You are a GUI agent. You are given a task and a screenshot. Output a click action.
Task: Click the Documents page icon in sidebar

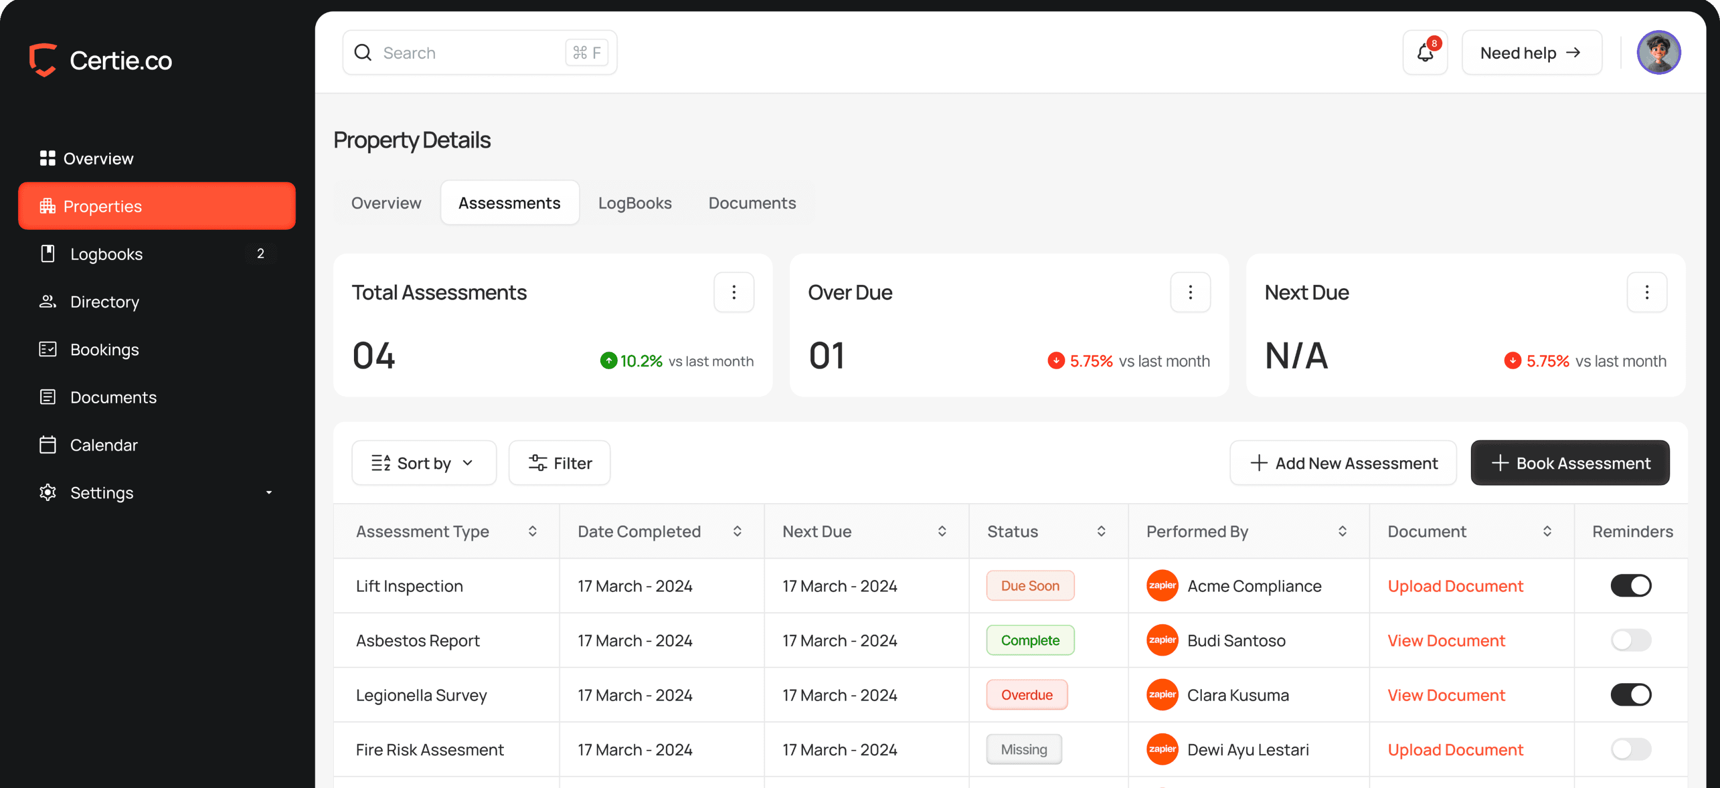click(x=47, y=397)
